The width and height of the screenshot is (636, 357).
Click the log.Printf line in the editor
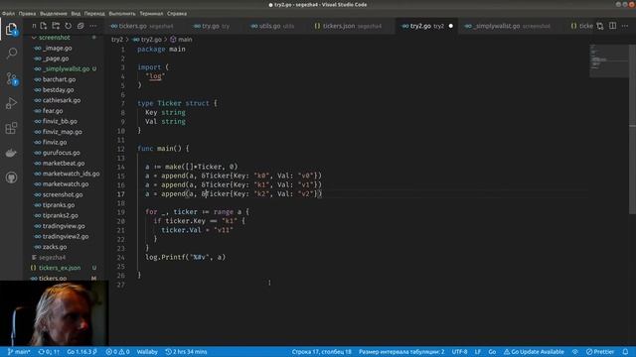click(x=186, y=258)
